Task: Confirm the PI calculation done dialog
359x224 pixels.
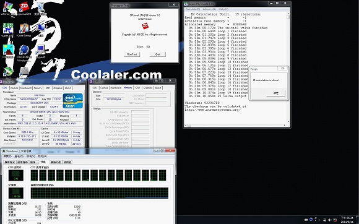Action: click(x=276, y=93)
